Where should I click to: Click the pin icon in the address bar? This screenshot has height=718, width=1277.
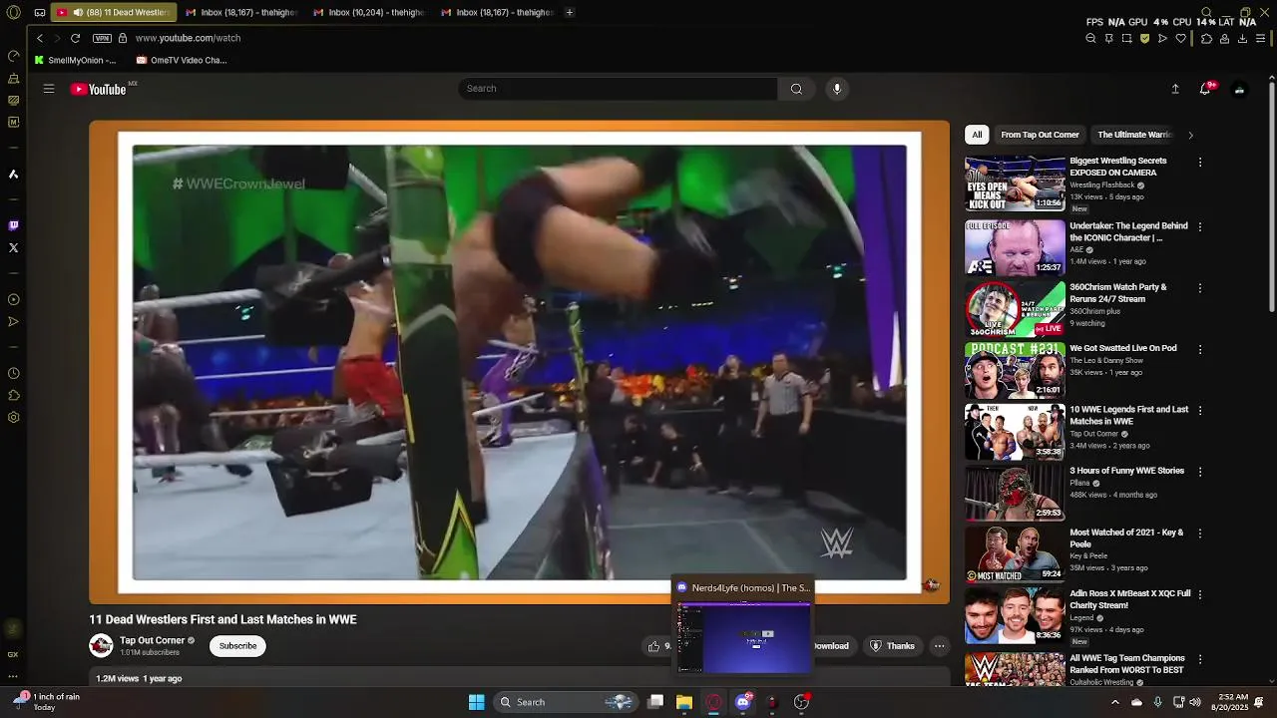(x=1108, y=38)
